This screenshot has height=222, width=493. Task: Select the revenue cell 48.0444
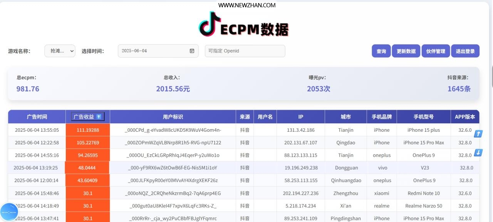point(87,167)
